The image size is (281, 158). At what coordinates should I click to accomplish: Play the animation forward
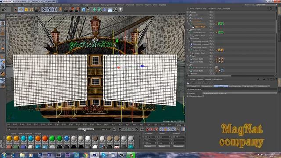pos(128,129)
